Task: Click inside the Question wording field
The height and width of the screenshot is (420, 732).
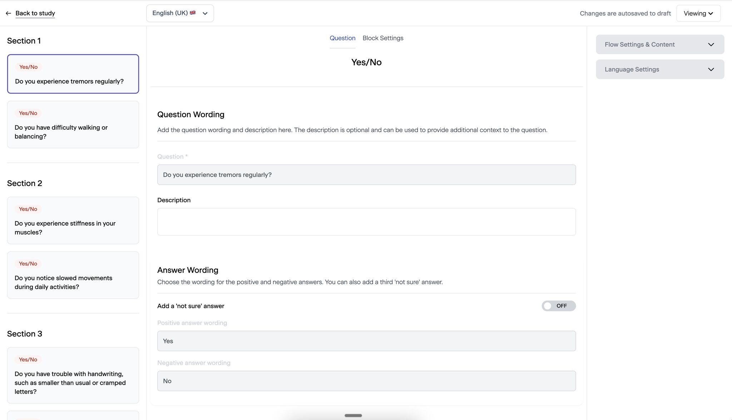Action: 366,175
